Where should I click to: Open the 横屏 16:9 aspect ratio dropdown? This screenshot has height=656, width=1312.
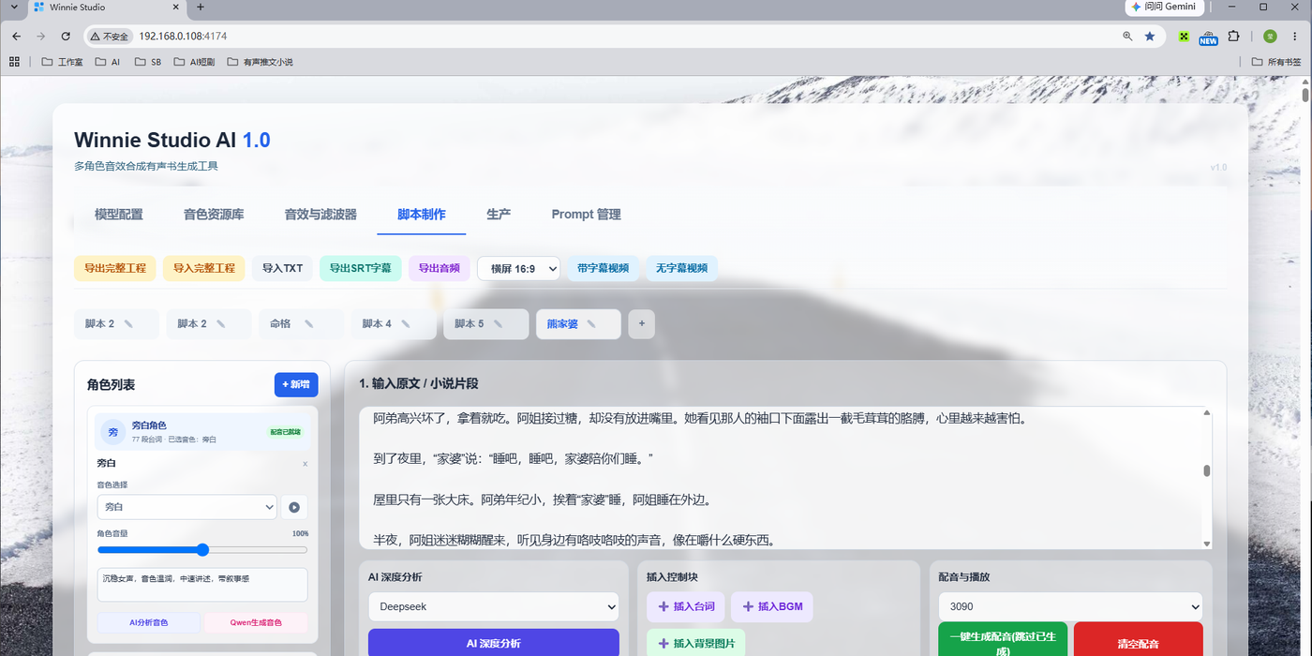click(518, 269)
